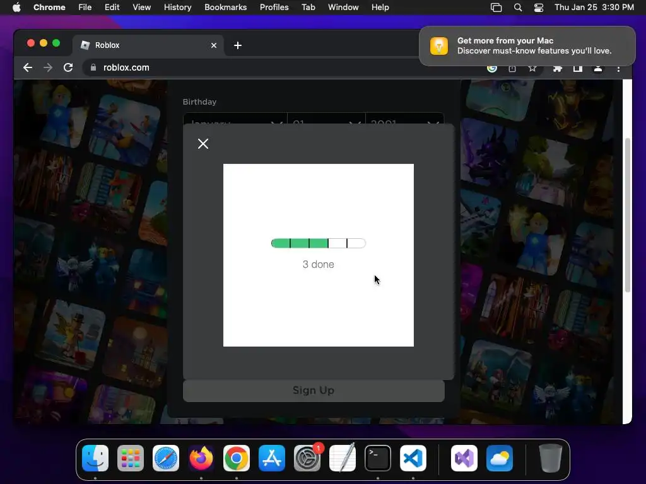Open Visual Studio from the Dock
Screen dimensions: 646x484
pyautogui.click(x=464, y=458)
